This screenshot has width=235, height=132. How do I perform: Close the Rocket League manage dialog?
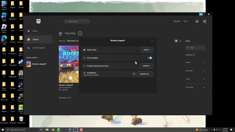click(152, 41)
